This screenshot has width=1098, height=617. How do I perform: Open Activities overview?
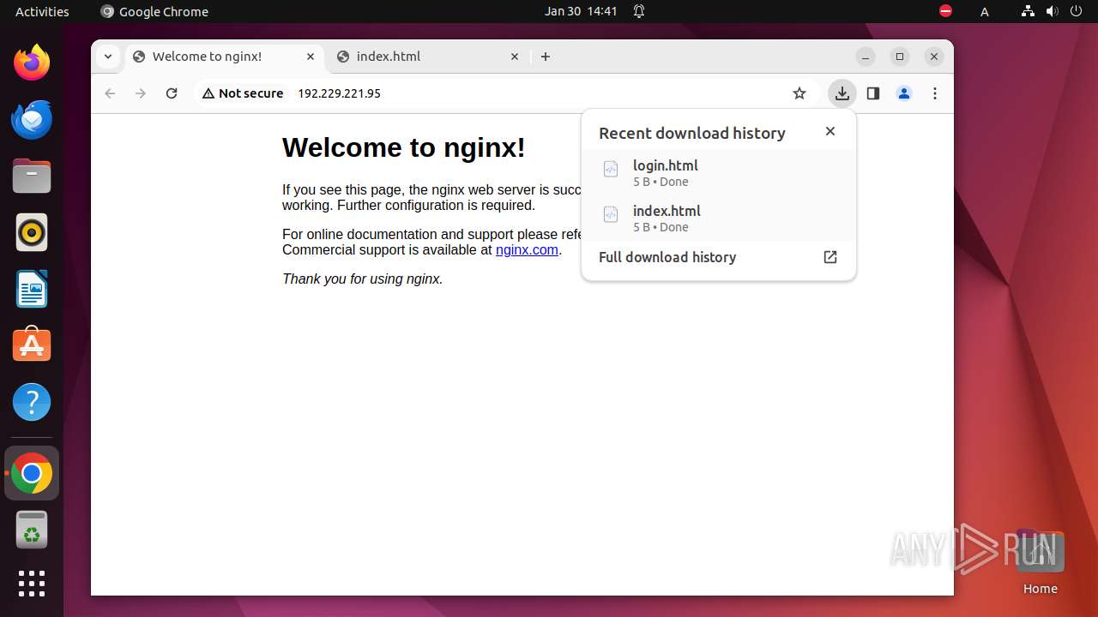(42, 11)
